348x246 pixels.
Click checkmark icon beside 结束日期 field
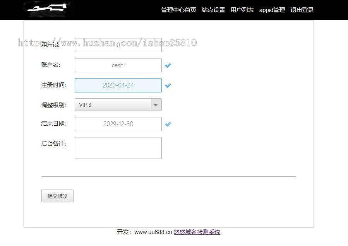[168, 124]
